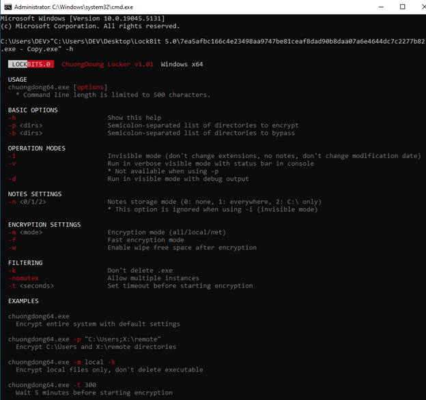Click the -p <dirs> option line
This screenshot has height=400, width=426.
pos(25,125)
